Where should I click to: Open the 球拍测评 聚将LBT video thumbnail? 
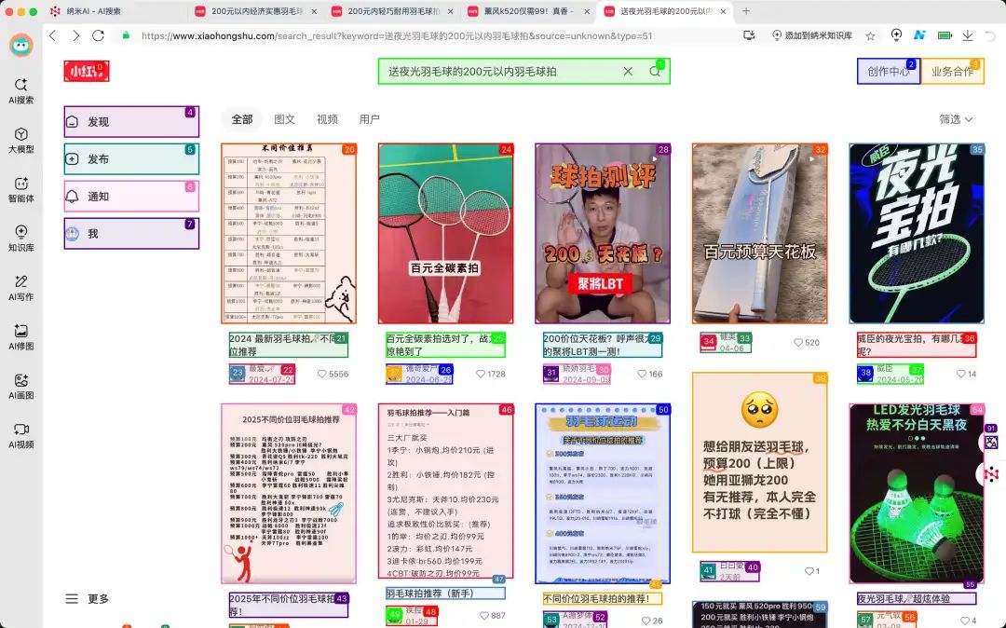(x=603, y=234)
